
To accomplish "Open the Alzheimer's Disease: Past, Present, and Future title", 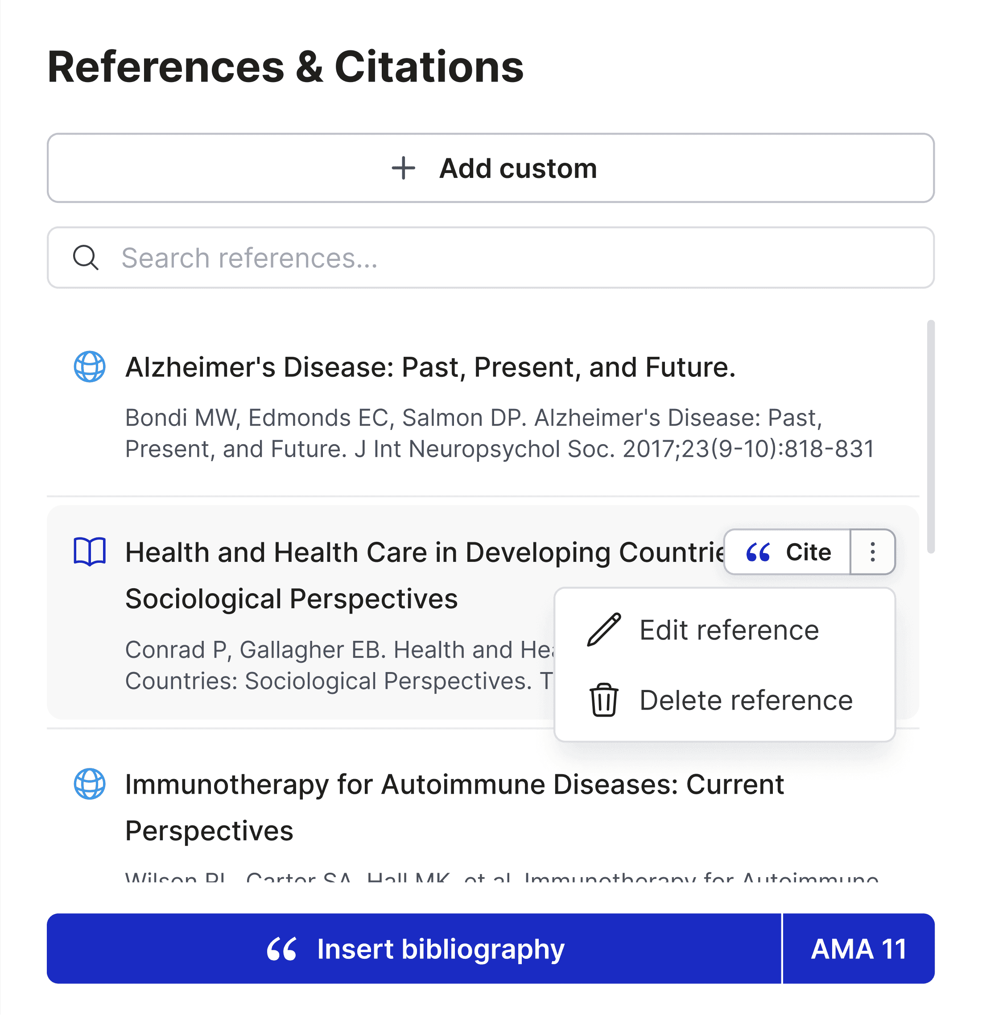I will [430, 367].
